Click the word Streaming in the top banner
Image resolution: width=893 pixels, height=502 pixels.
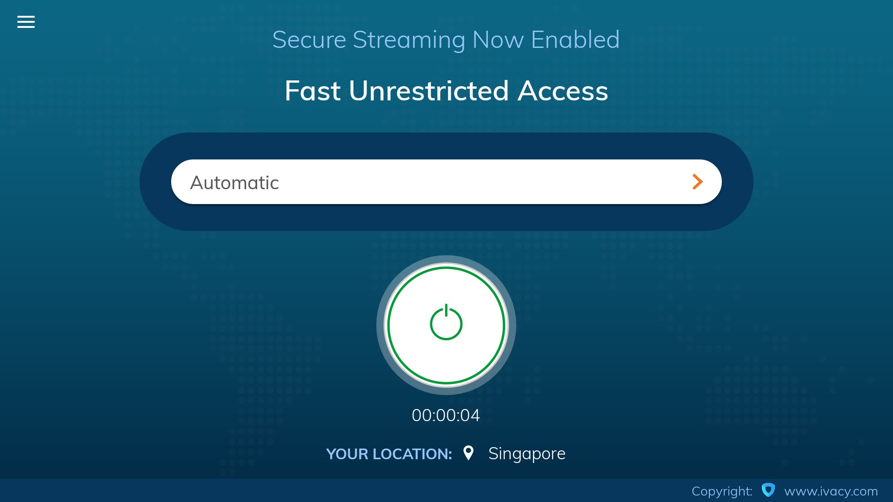pyautogui.click(x=409, y=40)
